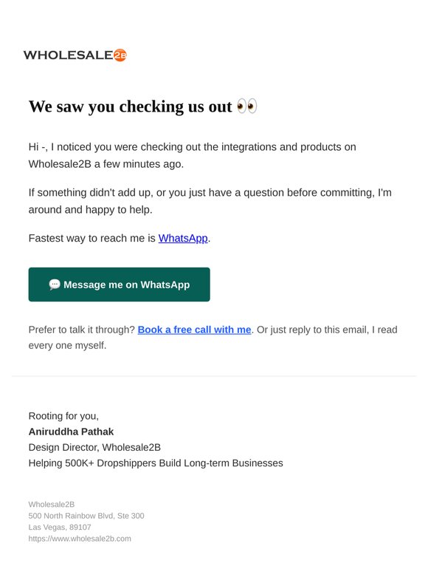Click the 500 North Rainbow Blvd address line
The image size is (428, 572).
coord(86,516)
